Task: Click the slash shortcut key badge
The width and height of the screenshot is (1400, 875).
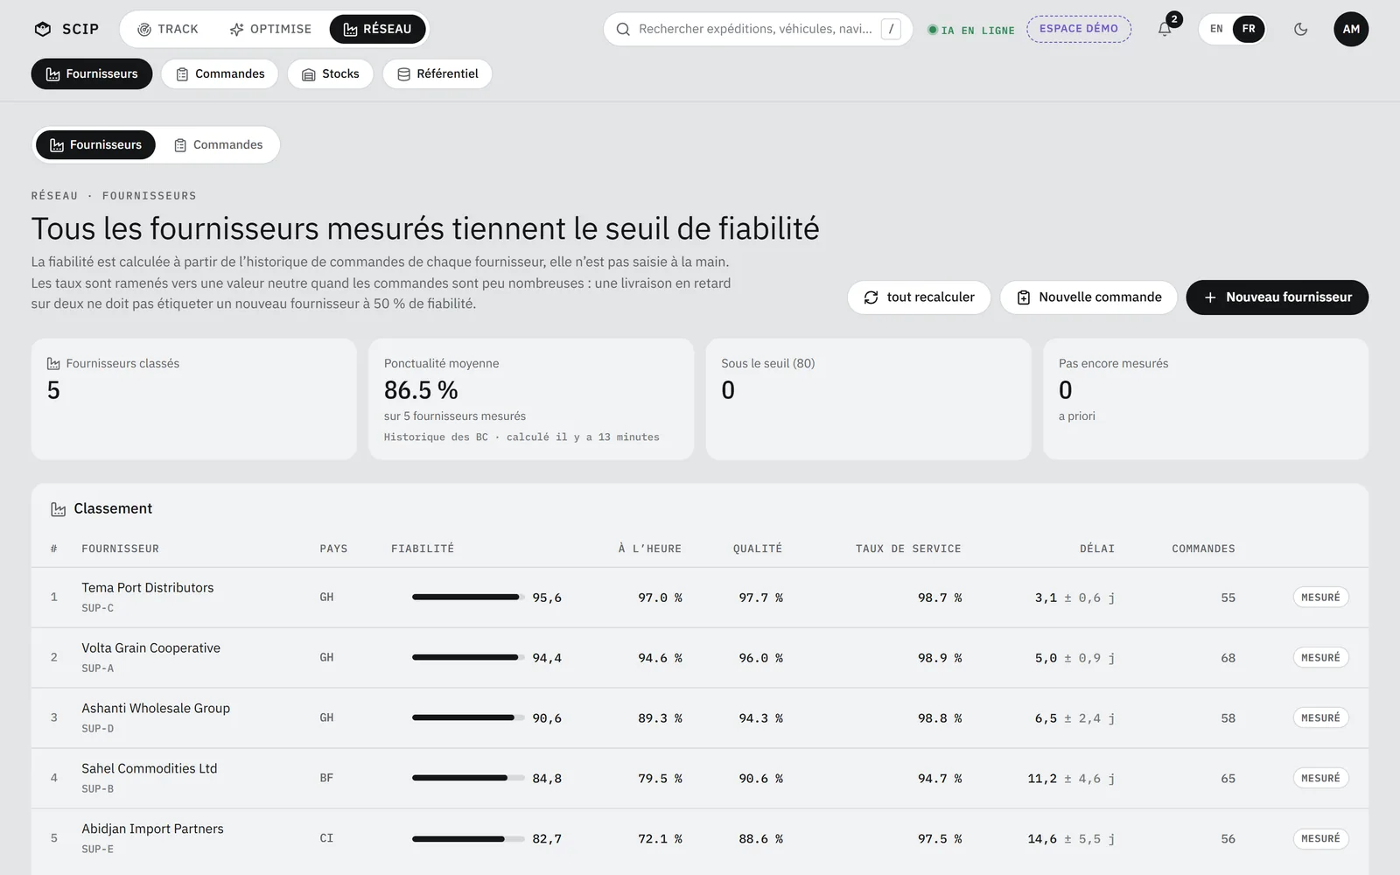Action: pyautogui.click(x=891, y=29)
